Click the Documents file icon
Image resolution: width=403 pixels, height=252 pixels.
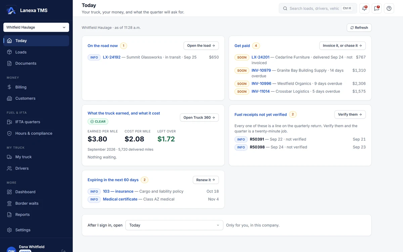pyautogui.click(x=9, y=63)
